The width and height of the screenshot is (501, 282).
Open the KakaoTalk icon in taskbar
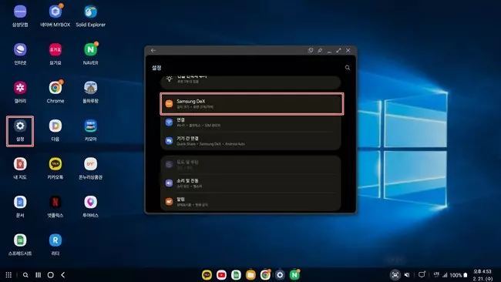point(207,274)
